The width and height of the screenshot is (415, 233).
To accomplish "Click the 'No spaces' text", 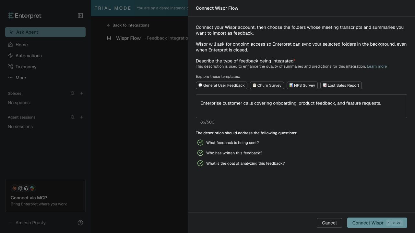I will 19,103.
